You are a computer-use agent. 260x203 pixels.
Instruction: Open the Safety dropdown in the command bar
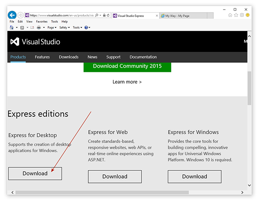(65, 27)
